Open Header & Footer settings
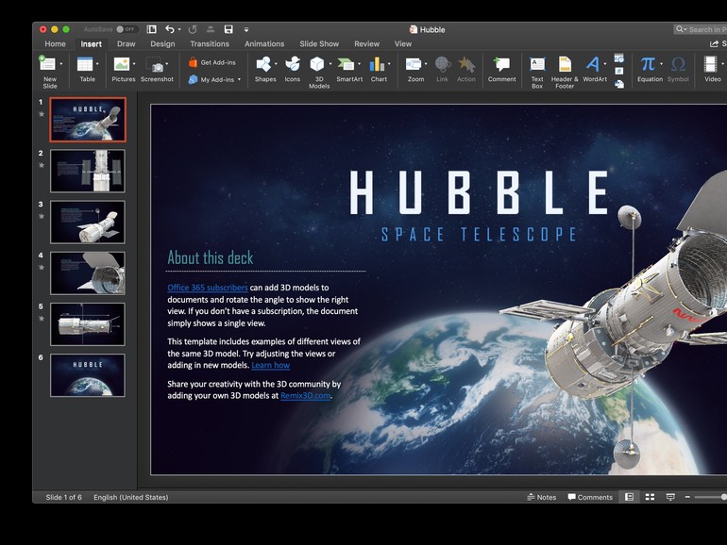 tap(565, 72)
